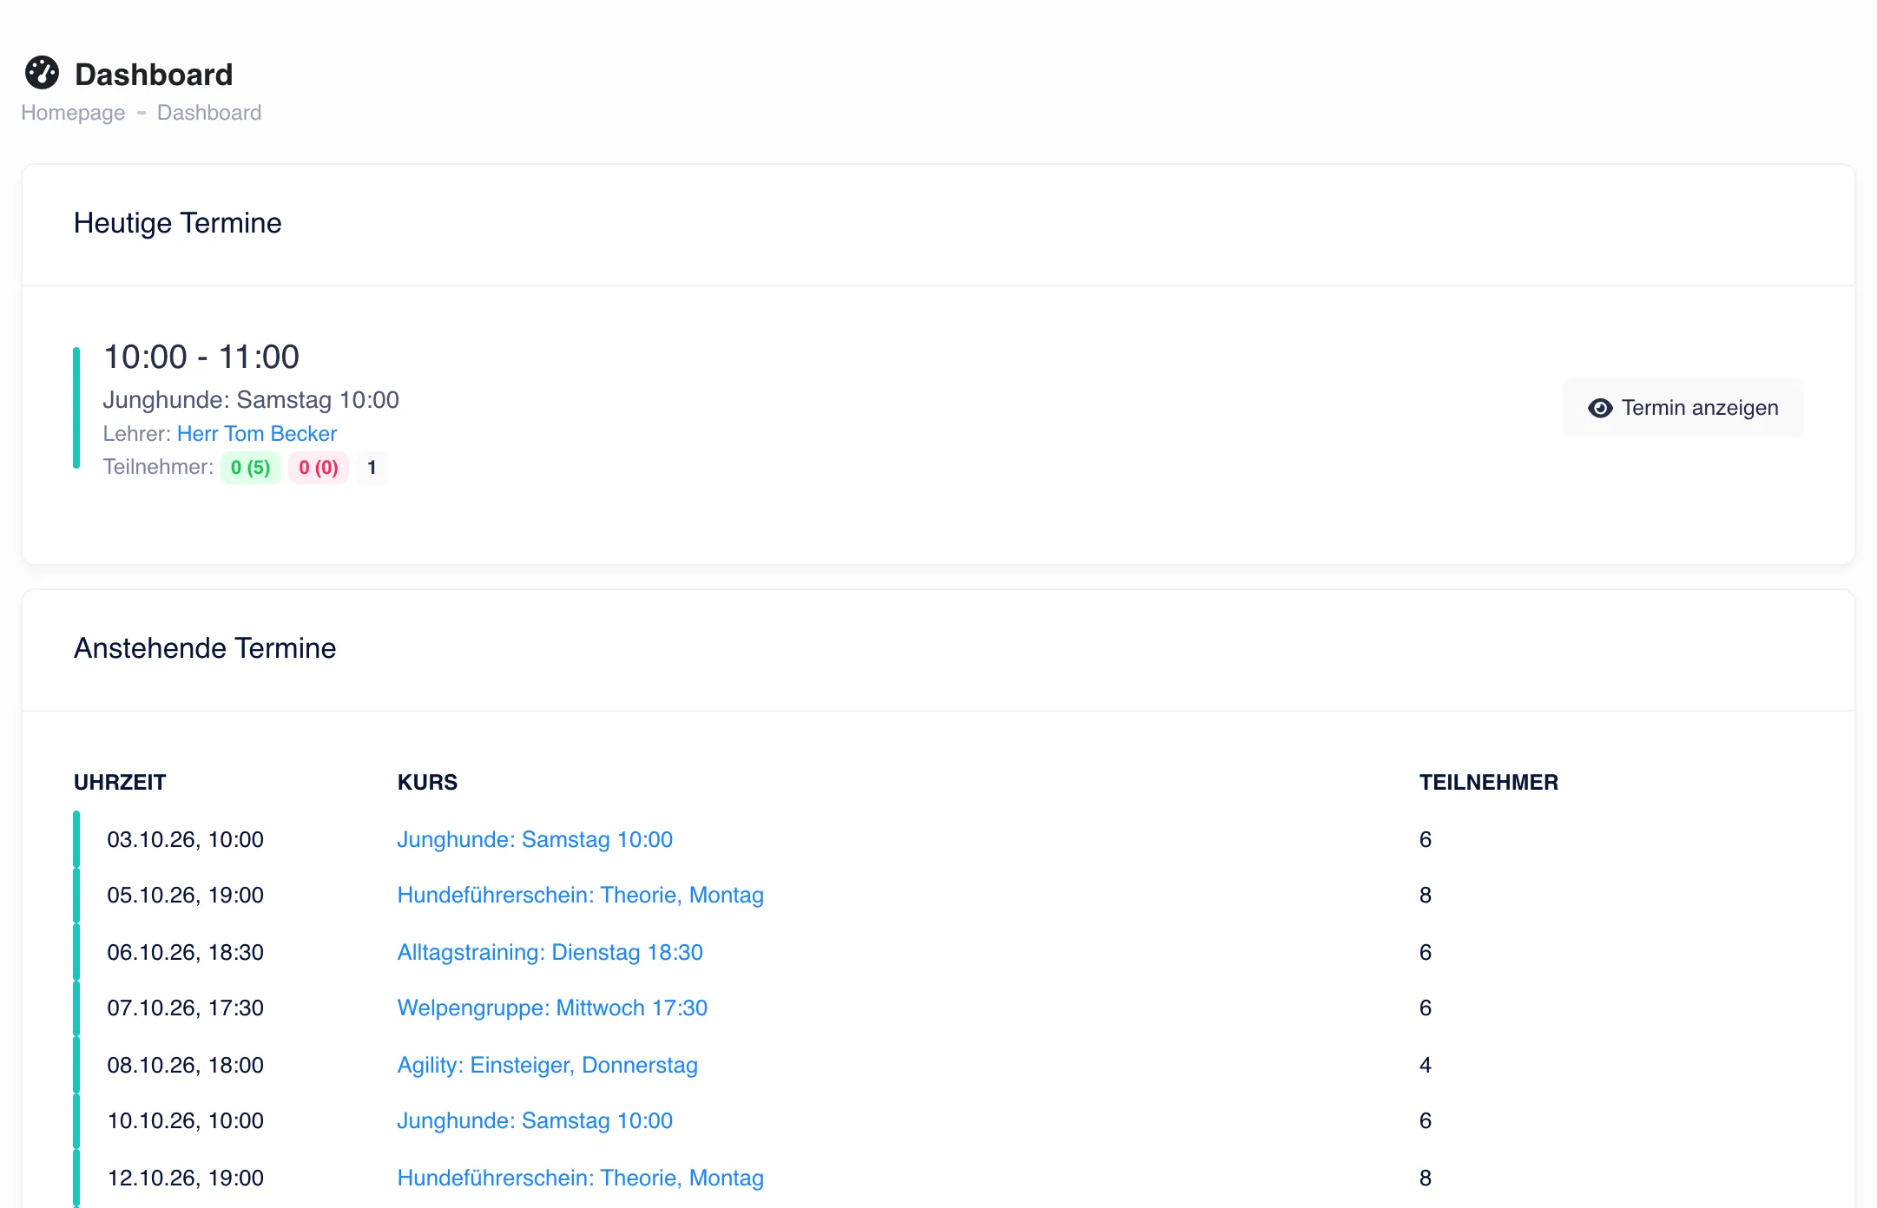
Task: Click participant count 6 for Welpengruppe row
Action: click(1426, 1008)
